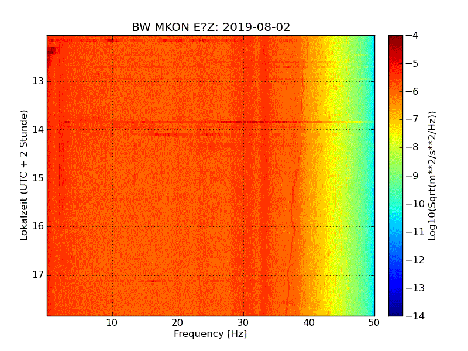Click the broadband horizontal streak just before 14

pos(219,122)
